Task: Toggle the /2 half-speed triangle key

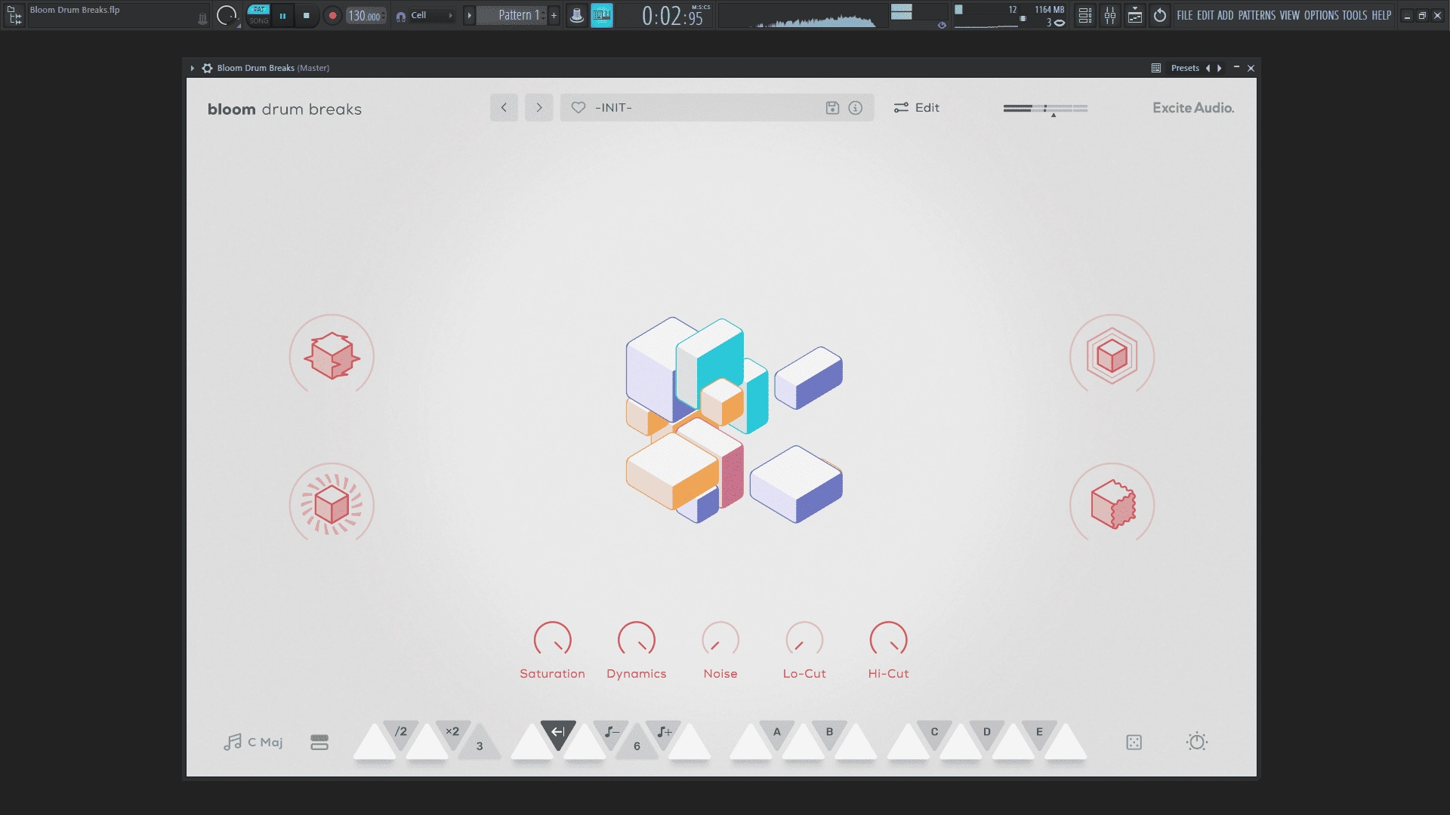Action: click(401, 733)
